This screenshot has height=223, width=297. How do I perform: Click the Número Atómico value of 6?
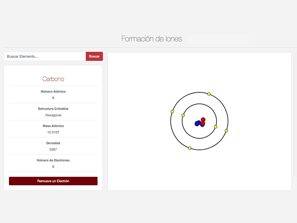point(53,98)
